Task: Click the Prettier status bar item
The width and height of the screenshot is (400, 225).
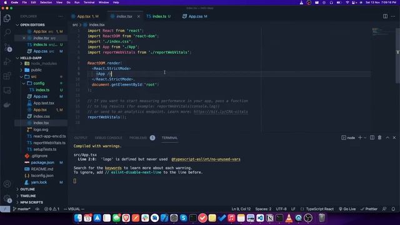Action: [369, 209]
